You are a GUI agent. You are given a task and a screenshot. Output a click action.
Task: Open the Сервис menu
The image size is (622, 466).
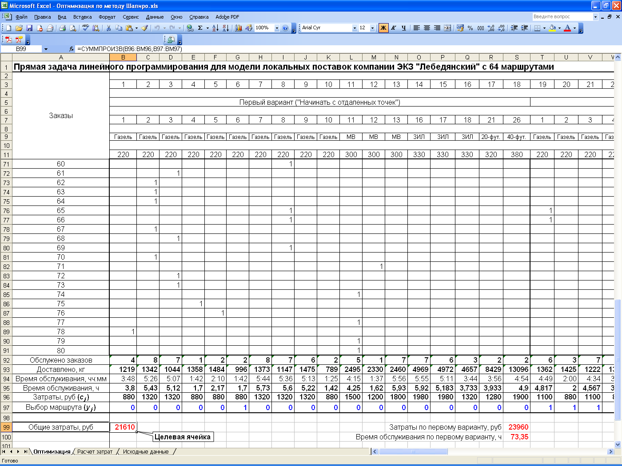tap(131, 17)
